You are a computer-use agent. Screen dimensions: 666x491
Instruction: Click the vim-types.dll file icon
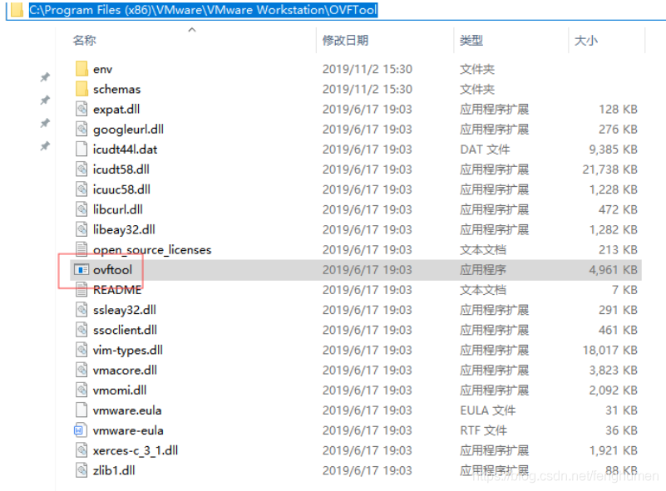pyautogui.click(x=81, y=350)
